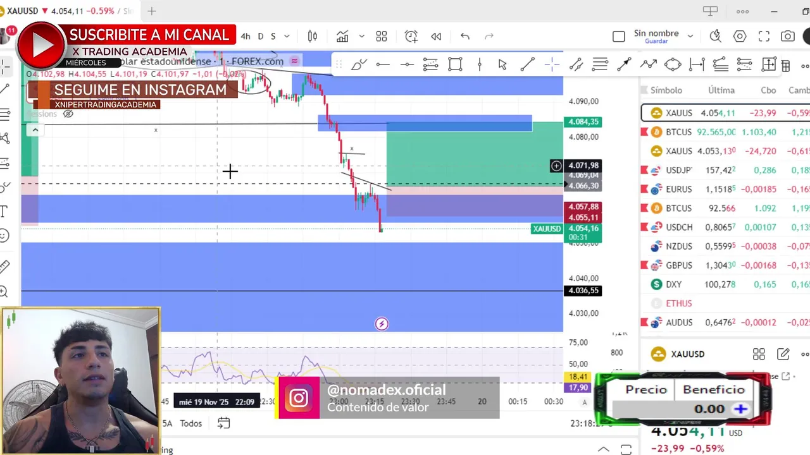Select the trend line tool in favorites toolbar

[x=527, y=64]
